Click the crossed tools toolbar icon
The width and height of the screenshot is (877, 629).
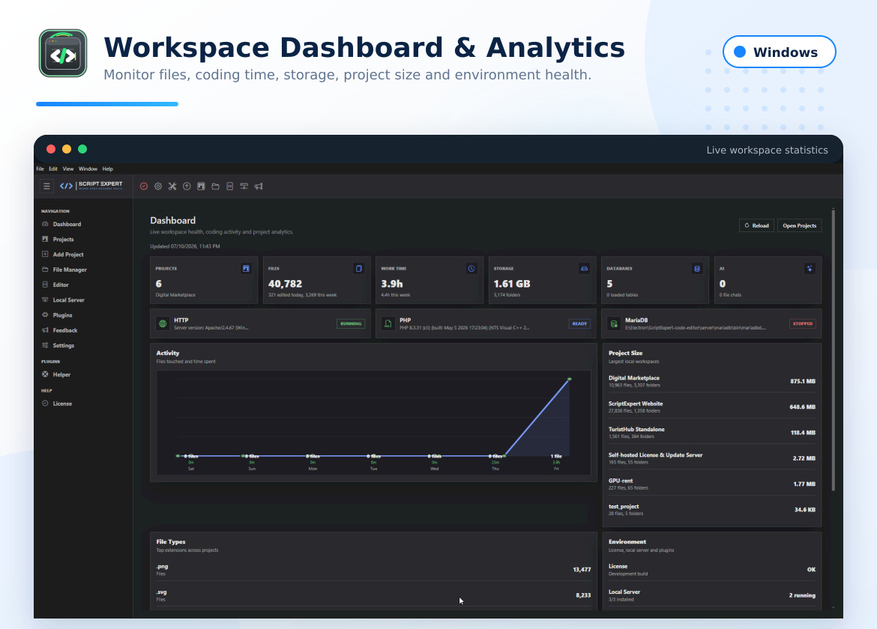[x=172, y=186]
